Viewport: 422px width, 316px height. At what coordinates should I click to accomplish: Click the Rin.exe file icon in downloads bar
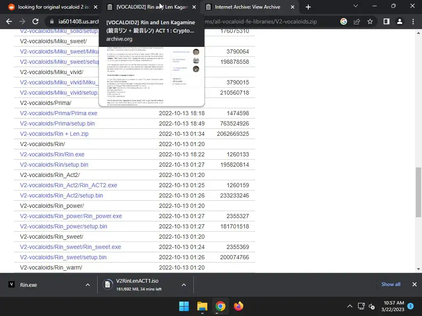12,284
